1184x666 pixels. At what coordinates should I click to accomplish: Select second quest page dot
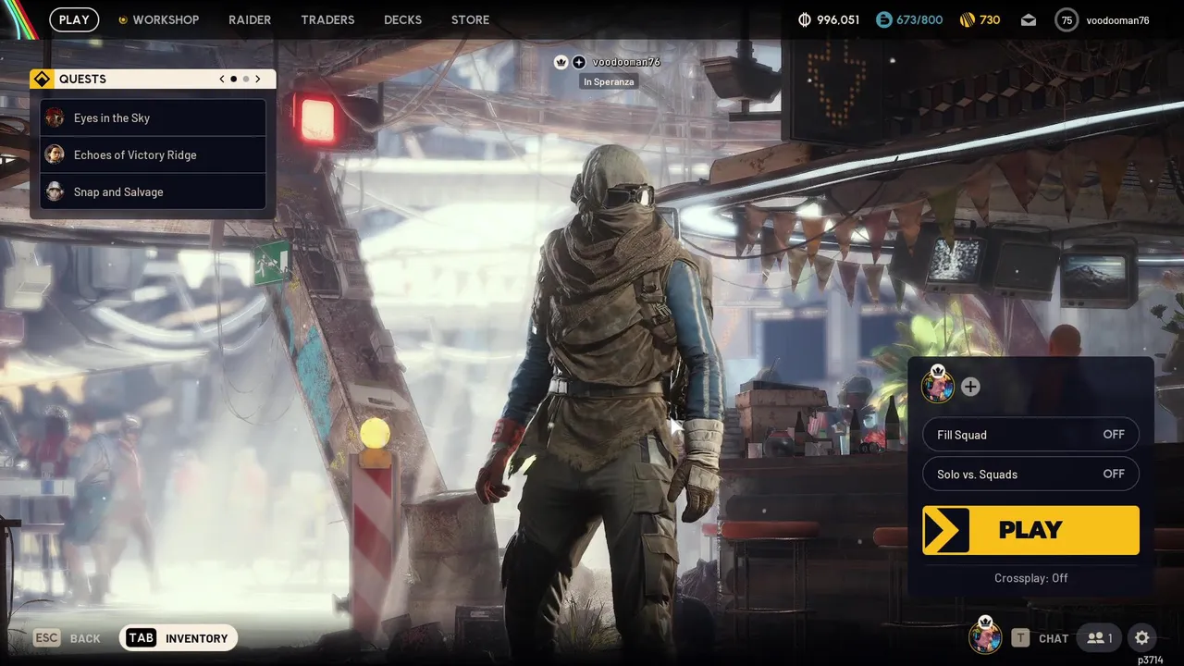pyautogui.click(x=246, y=79)
